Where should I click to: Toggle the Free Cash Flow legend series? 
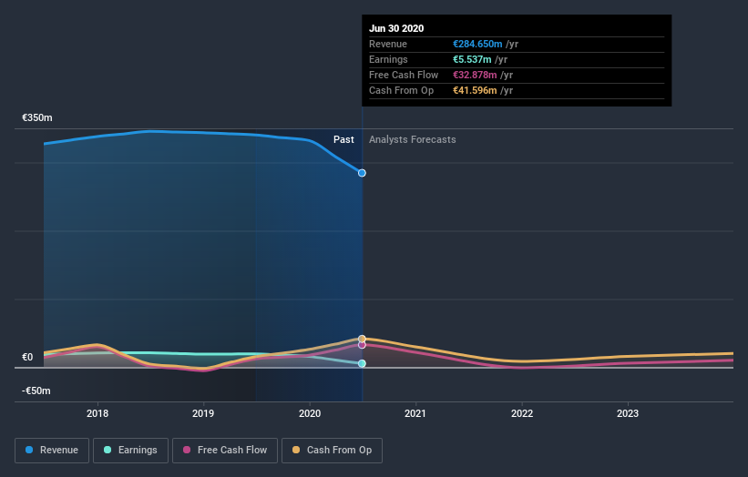225,451
